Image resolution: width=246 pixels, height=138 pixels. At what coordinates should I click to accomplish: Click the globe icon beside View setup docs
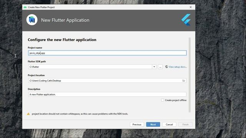click(166, 67)
